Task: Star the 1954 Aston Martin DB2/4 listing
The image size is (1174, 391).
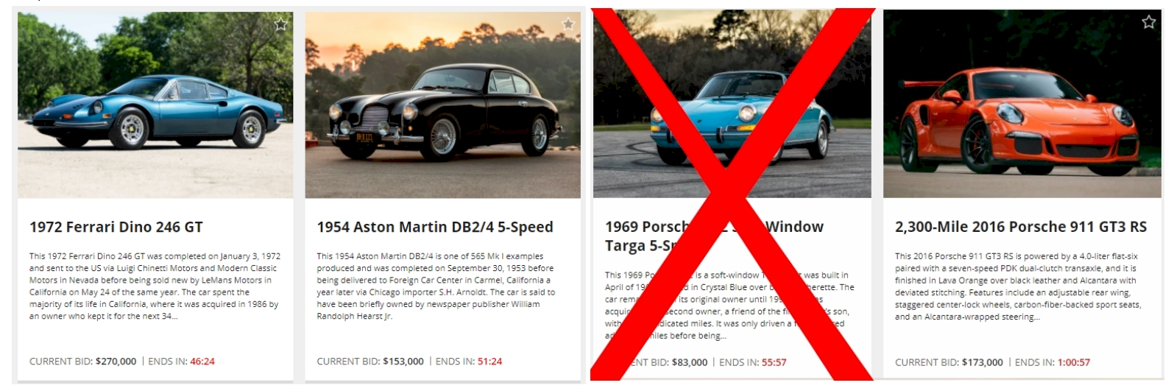Action: [568, 24]
